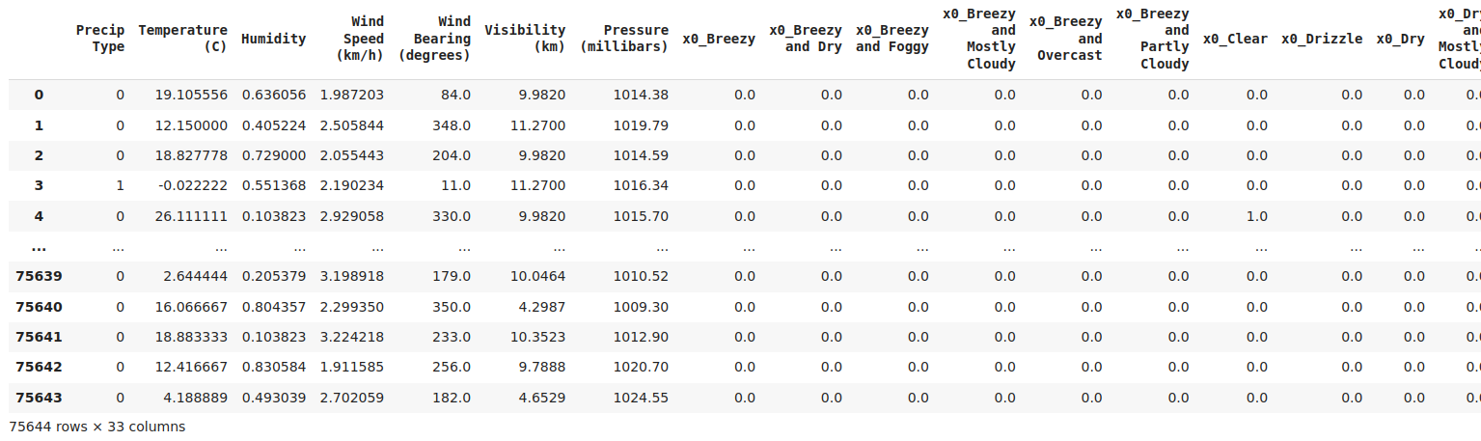Select temperature value 2.644444
The width and height of the screenshot is (1481, 441).
coord(196,276)
